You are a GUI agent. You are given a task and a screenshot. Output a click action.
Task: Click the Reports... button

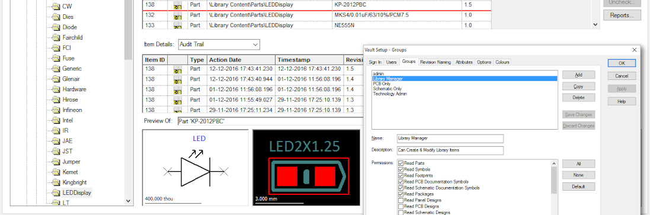tap(622, 15)
